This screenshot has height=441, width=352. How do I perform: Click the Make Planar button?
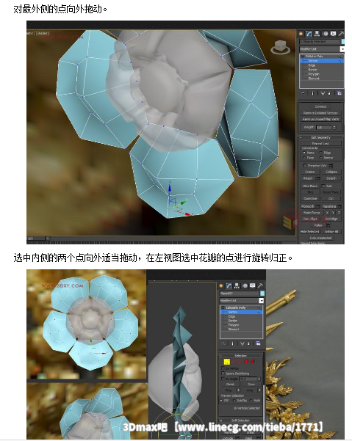(x=312, y=213)
